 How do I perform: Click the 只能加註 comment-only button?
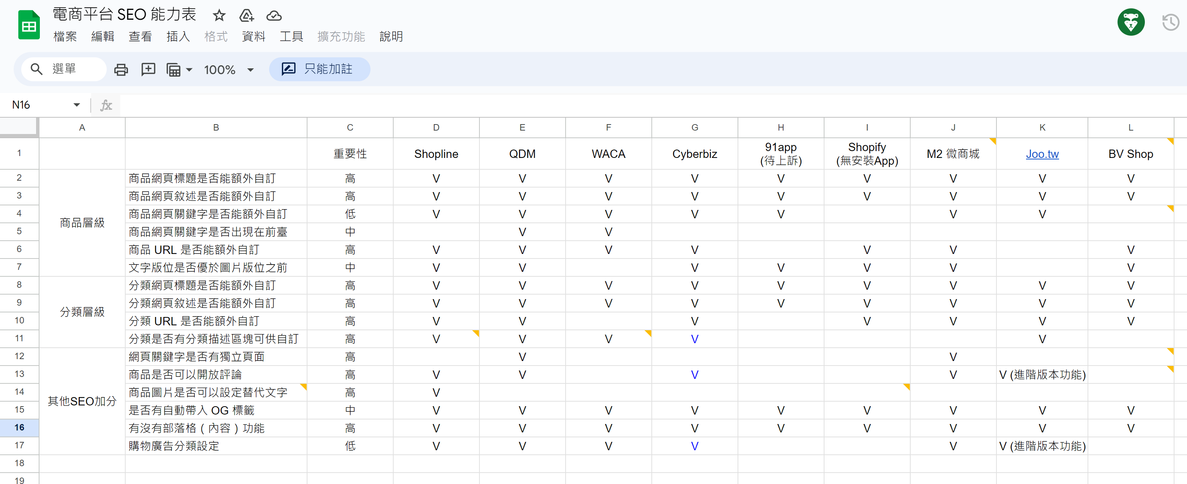319,69
